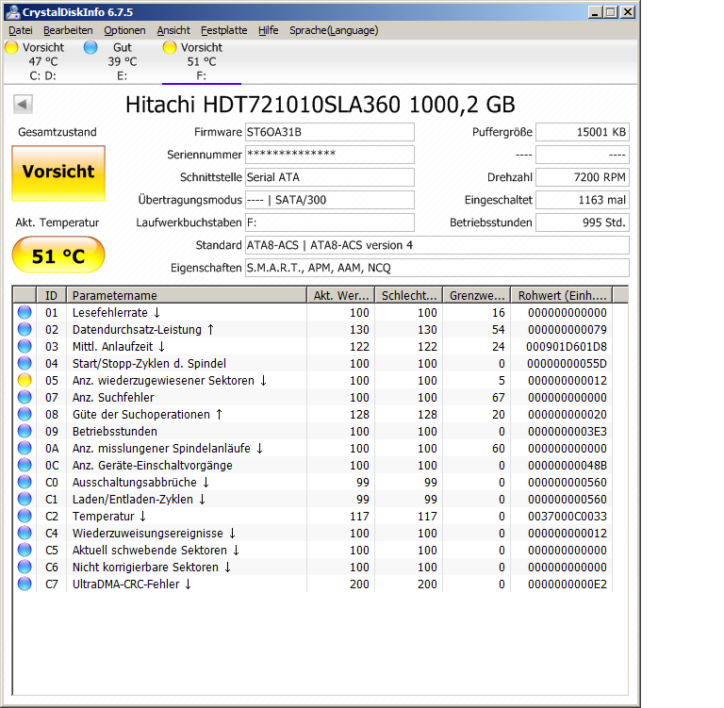Maximize the CrystalDiskInfo window

coord(611,12)
